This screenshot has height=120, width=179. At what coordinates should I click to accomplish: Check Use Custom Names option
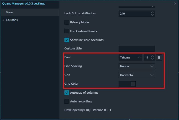click(x=67, y=31)
